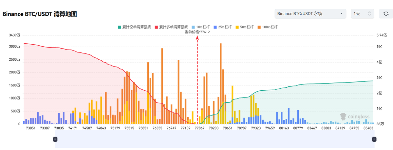393x150 pixels.
Task: Click x-axis label 85483
Action: coord(368,128)
